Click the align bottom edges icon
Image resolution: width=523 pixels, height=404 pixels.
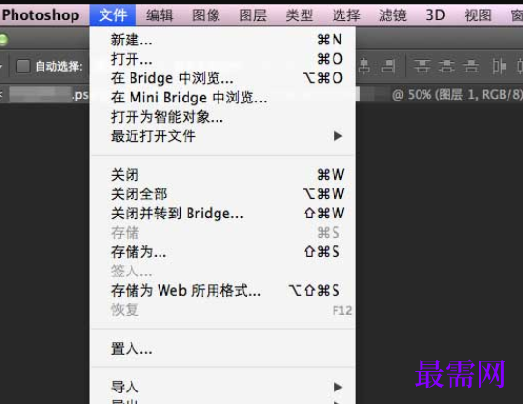coord(471,66)
